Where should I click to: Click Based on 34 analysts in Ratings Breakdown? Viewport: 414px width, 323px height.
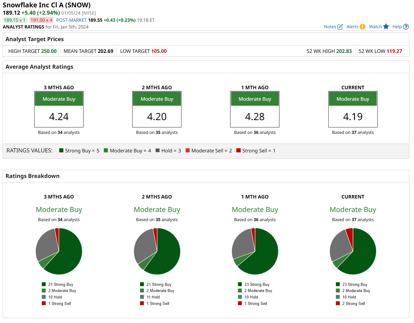click(59, 220)
